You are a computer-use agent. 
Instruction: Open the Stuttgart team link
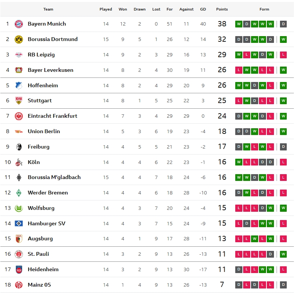pos(39,100)
